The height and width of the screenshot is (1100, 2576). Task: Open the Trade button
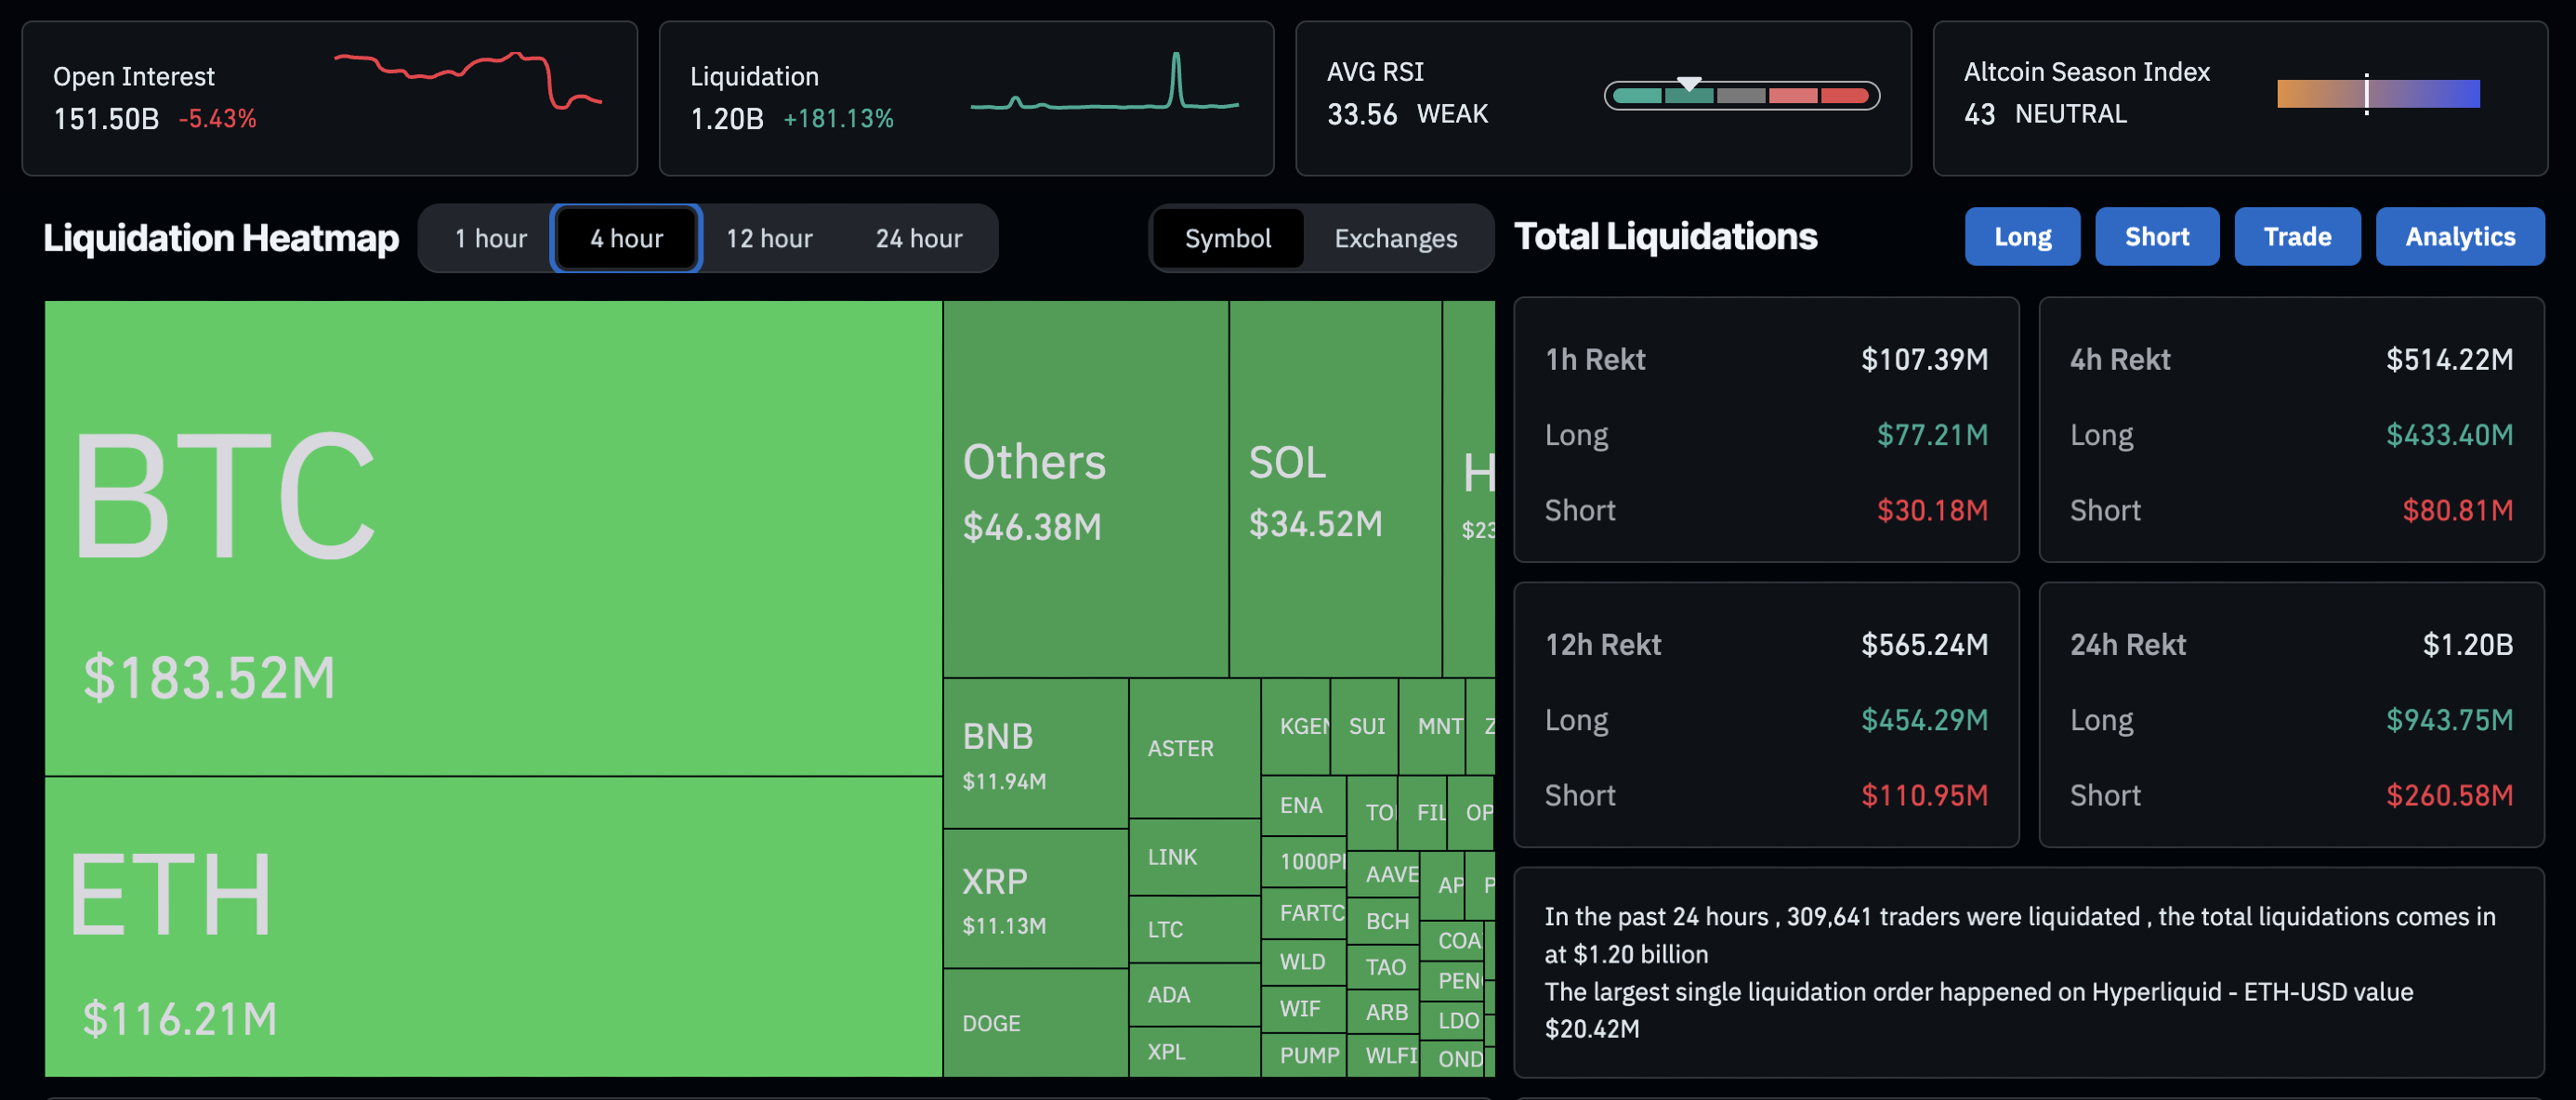[2296, 236]
